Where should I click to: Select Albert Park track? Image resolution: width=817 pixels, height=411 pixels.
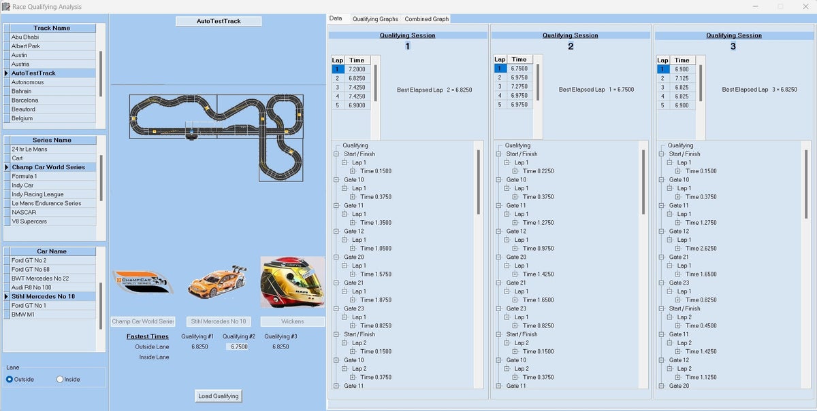pos(52,46)
